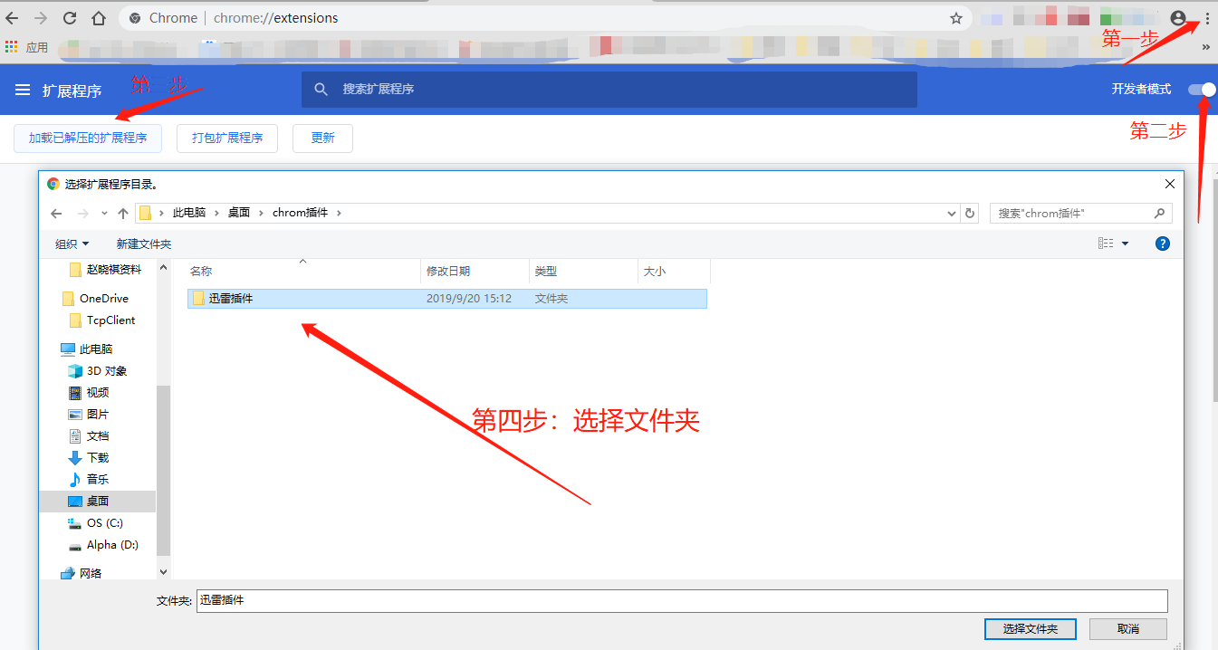Viewport: 1218px width, 650px height.
Task: Reload the chrome://extensions page
Action: 68,17
